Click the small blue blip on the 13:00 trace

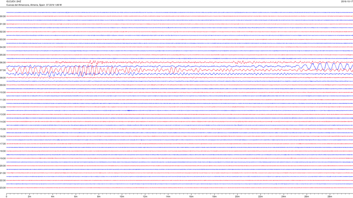(129, 111)
